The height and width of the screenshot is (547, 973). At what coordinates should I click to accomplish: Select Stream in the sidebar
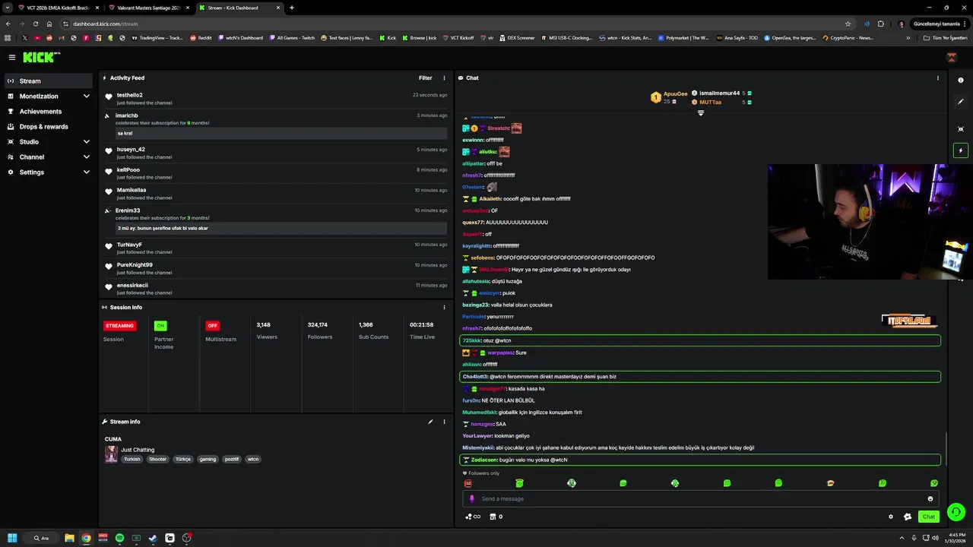[x=49, y=81]
